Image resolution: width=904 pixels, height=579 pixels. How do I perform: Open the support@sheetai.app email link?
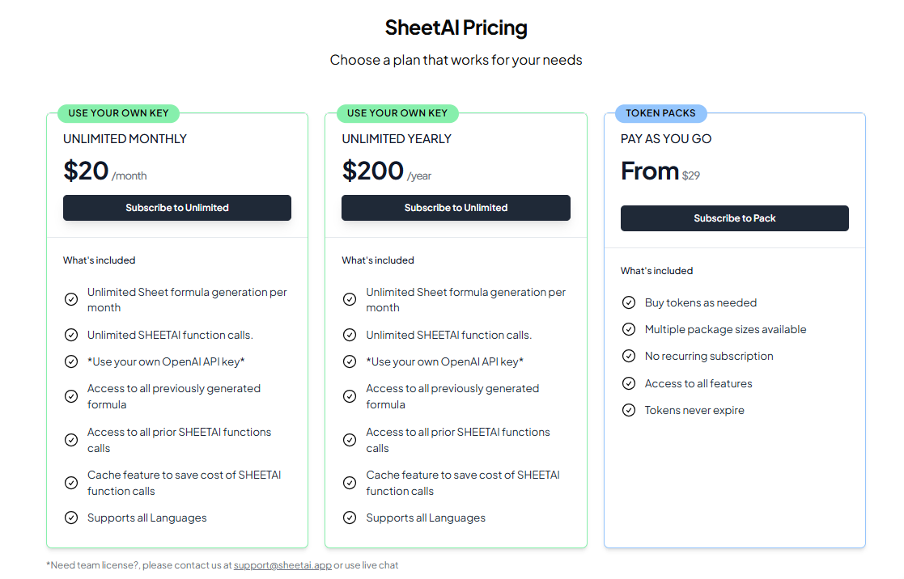pyautogui.click(x=282, y=565)
